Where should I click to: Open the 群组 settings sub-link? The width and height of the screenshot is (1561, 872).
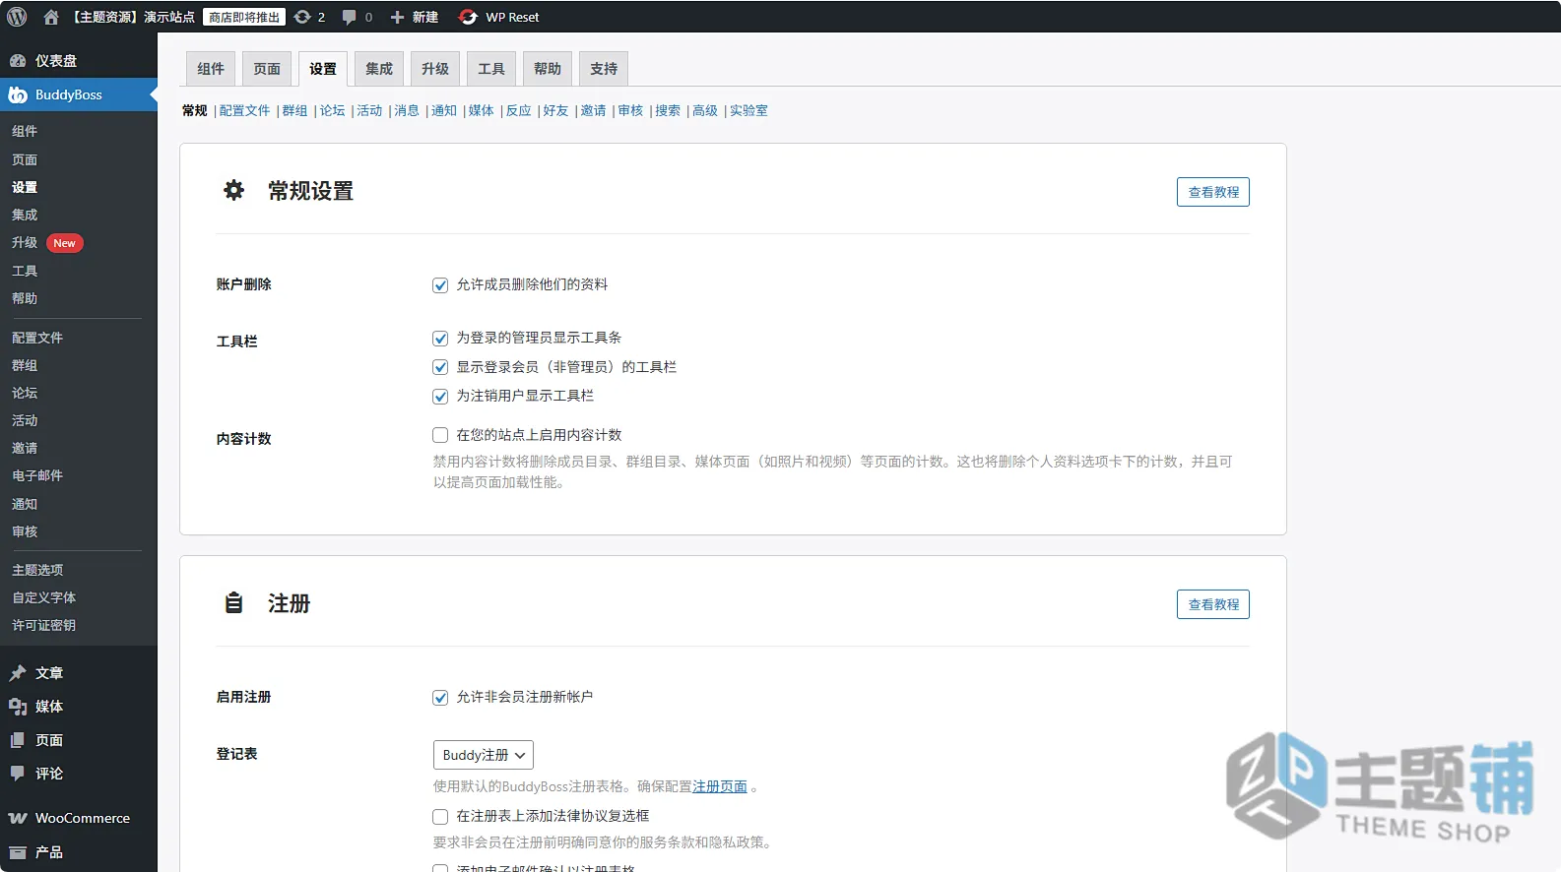(x=294, y=110)
